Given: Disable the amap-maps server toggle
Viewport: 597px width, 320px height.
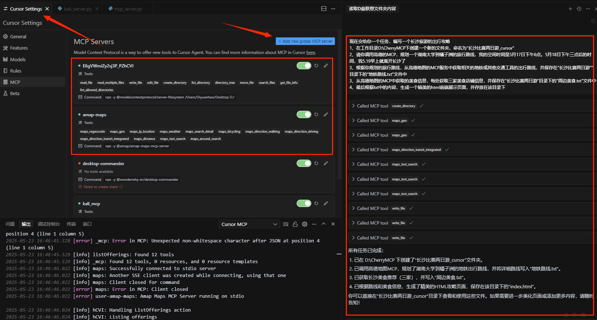Looking at the screenshot, I should click(x=304, y=114).
